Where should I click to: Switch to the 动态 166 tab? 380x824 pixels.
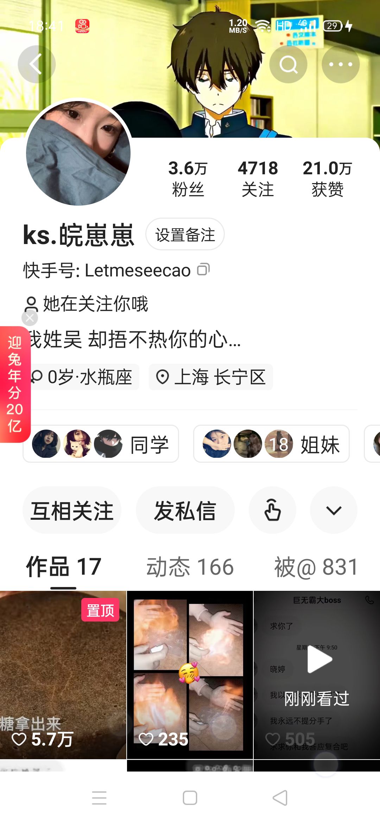[190, 567]
